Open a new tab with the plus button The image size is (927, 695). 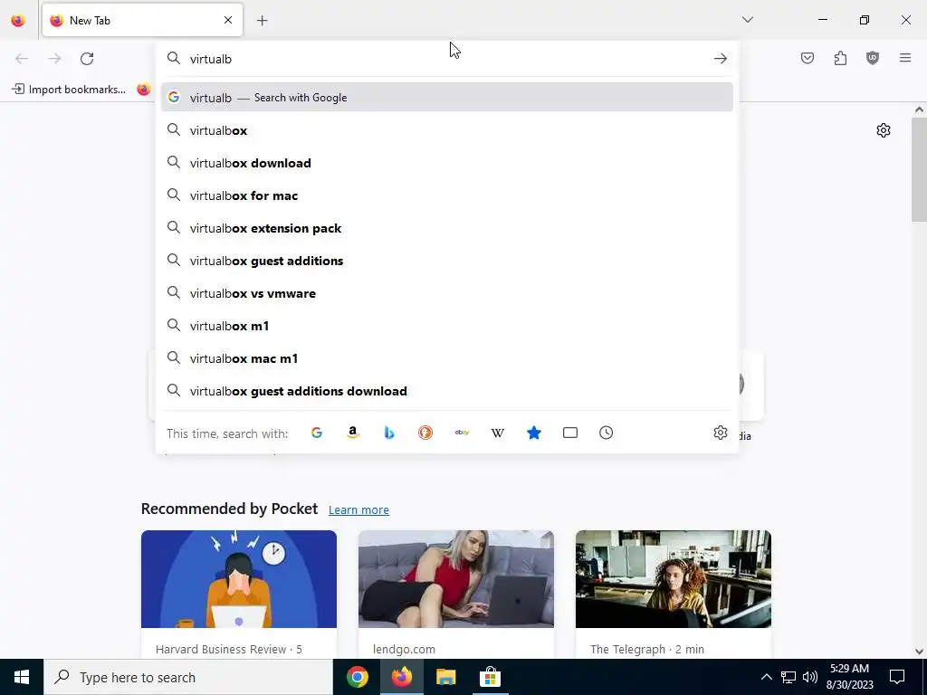coord(263,21)
